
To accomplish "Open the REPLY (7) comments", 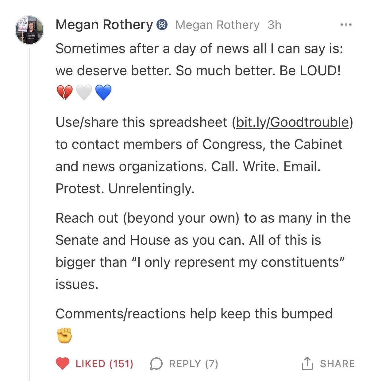I will point(194,364).
